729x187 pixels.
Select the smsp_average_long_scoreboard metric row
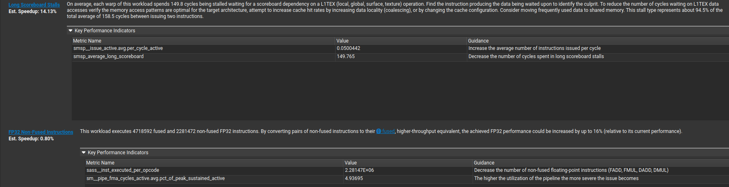(x=108, y=56)
